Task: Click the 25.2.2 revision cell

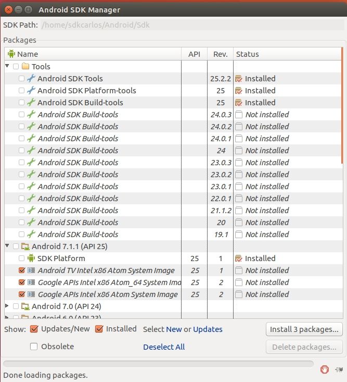Action: (x=220, y=79)
